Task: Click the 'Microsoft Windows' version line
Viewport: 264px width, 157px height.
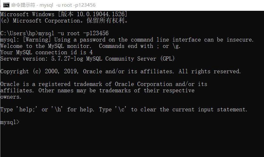Action: pos(64,14)
